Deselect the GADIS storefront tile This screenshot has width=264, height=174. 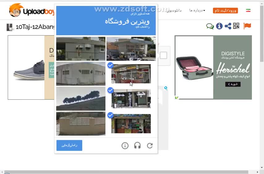tap(131, 74)
